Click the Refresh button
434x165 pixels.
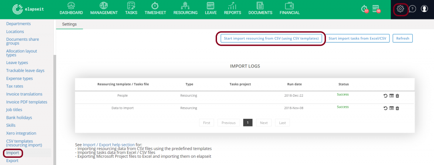[x=403, y=39]
